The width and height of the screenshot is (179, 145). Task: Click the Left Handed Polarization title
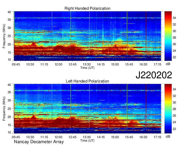click(x=87, y=81)
